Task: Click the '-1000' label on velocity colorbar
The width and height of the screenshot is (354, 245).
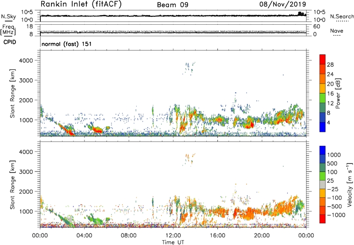Action: (x=336, y=215)
